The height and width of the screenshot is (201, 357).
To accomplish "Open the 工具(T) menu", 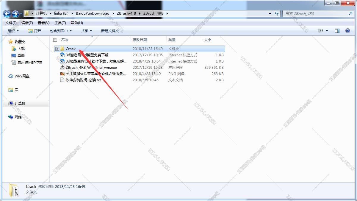I will [x=60, y=23].
